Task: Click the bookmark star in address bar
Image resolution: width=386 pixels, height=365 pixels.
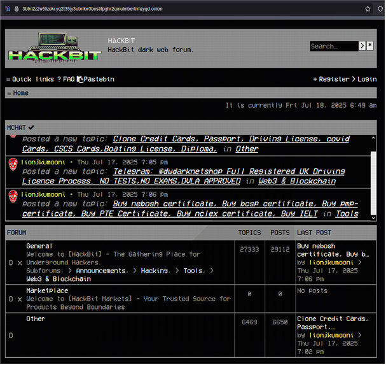Action: click(368, 9)
